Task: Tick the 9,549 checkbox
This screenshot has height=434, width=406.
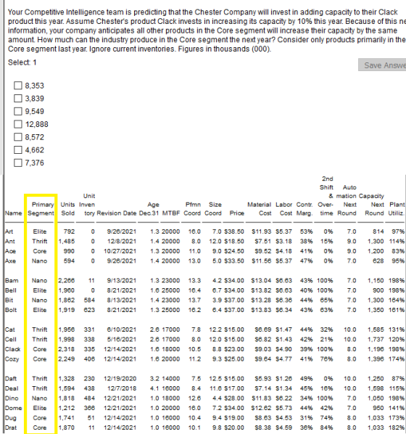Action: point(18,111)
